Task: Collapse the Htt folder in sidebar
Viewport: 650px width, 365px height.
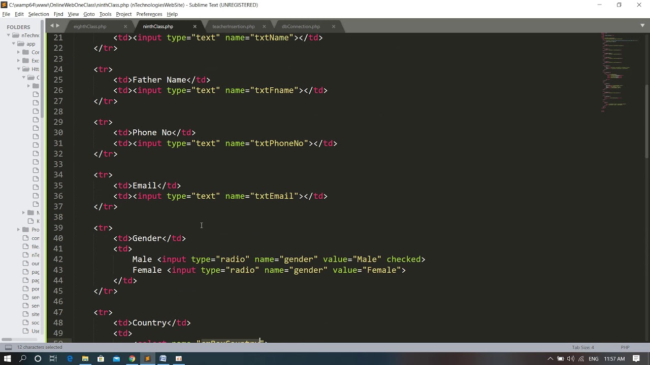Action: pyautogui.click(x=19, y=69)
